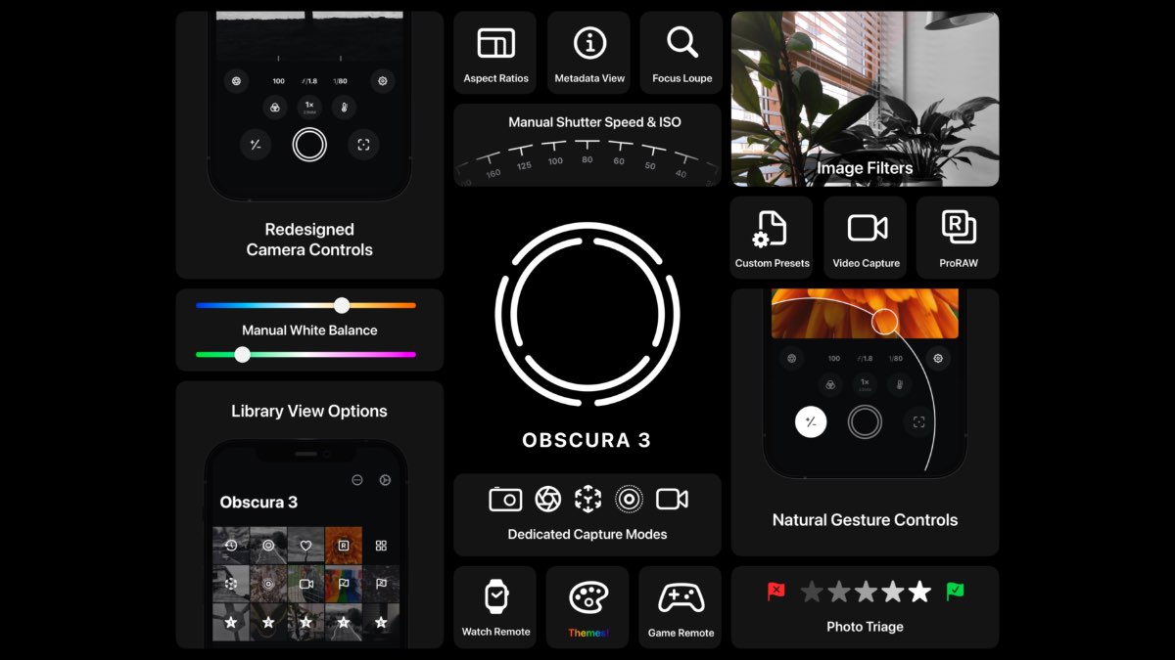Viewport: 1175px width, 660px height.
Task: Choose live photo rings icon in Capture Modes
Action: click(629, 499)
